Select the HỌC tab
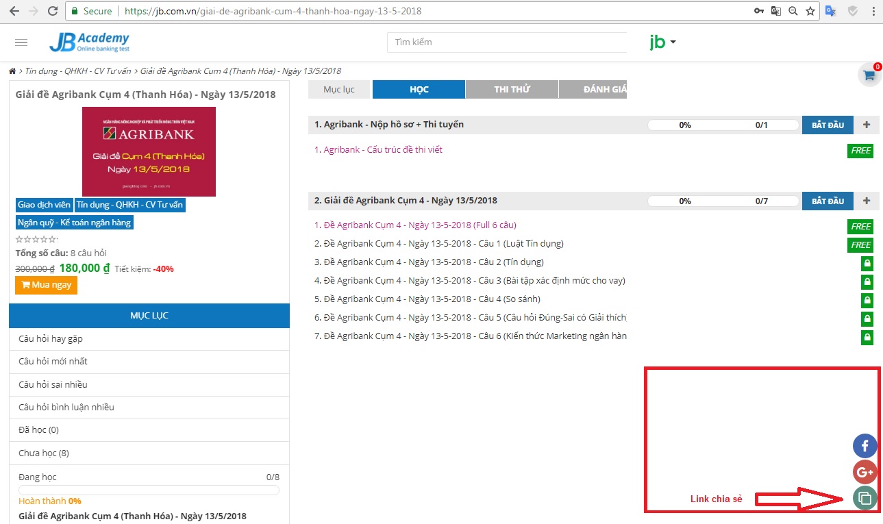 coord(419,90)
